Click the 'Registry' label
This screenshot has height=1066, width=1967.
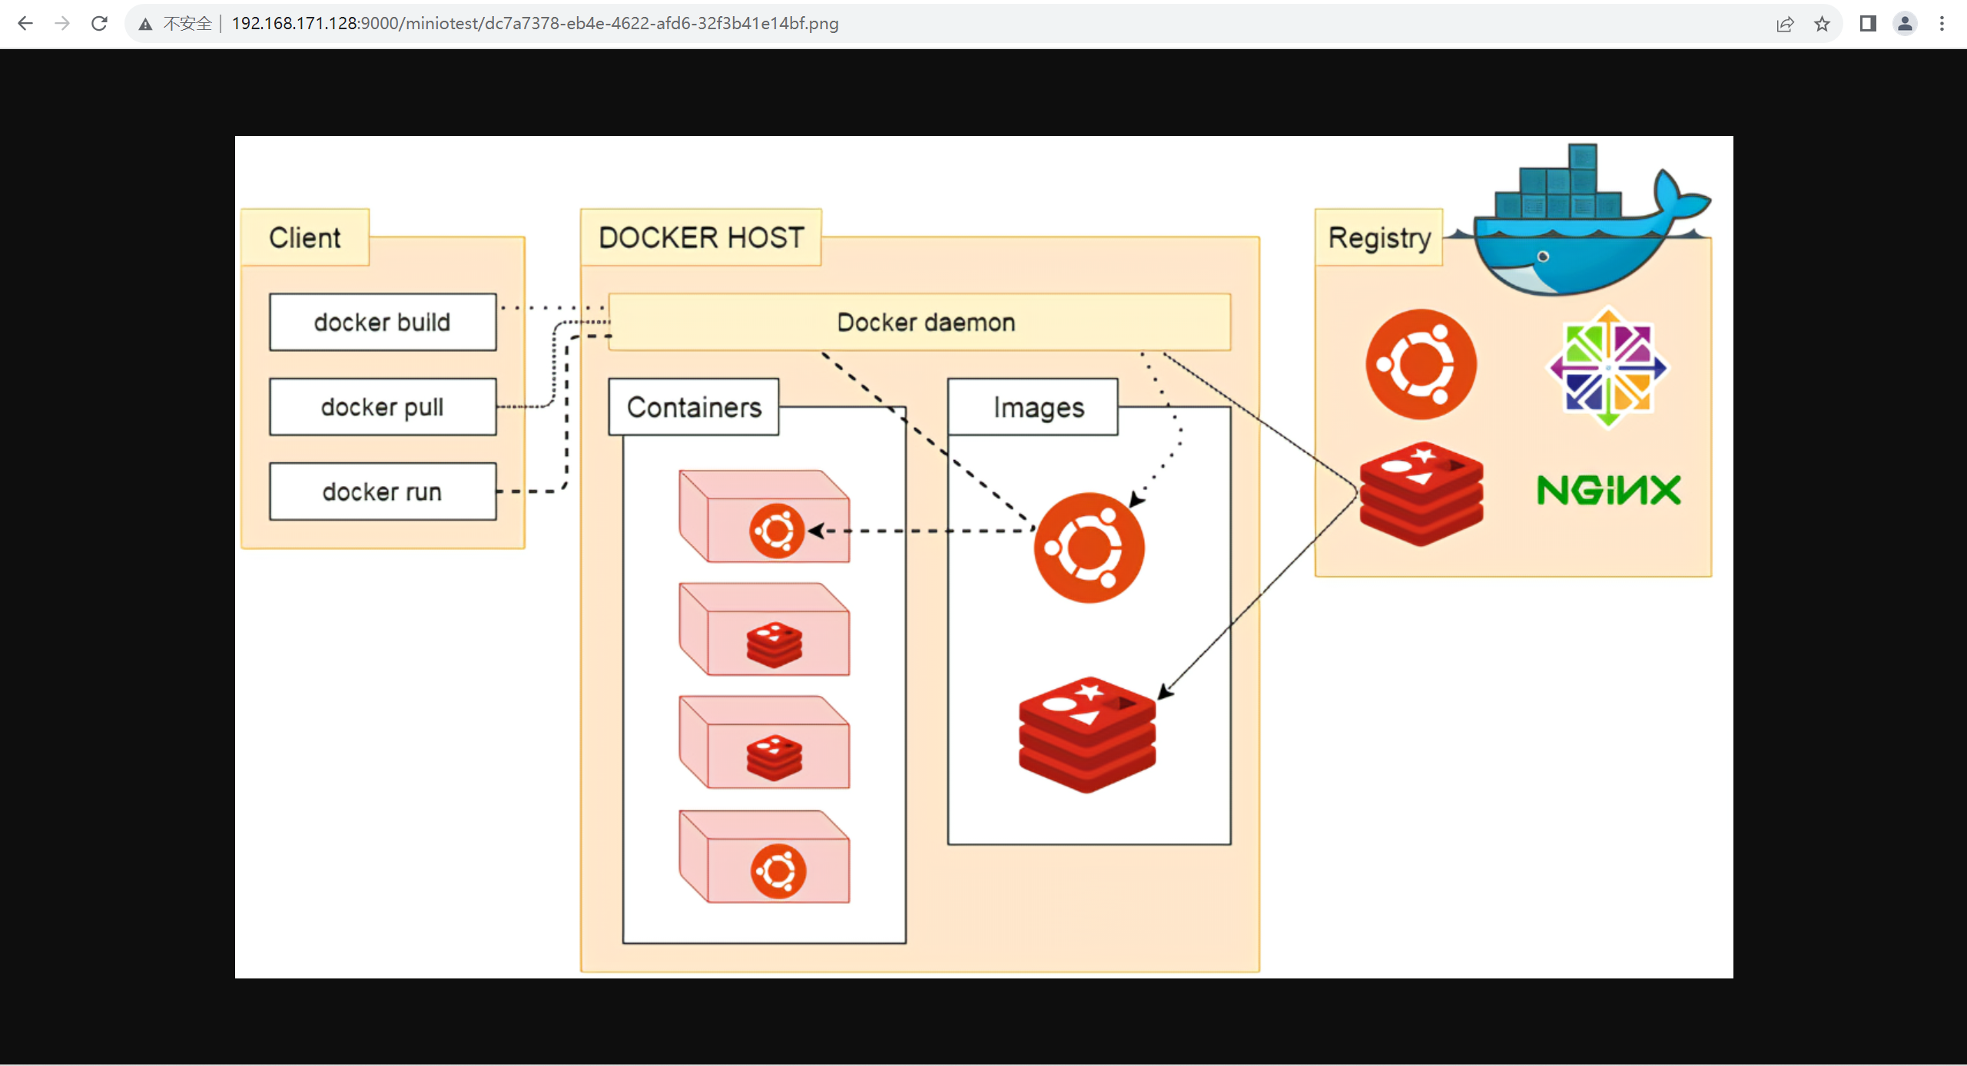pos(1379,237)
